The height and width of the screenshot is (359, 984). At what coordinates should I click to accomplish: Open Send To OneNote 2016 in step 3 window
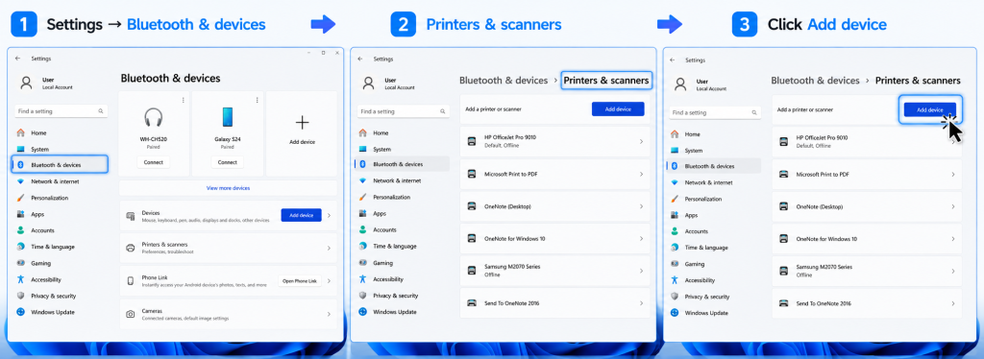[x=867, y=304]
